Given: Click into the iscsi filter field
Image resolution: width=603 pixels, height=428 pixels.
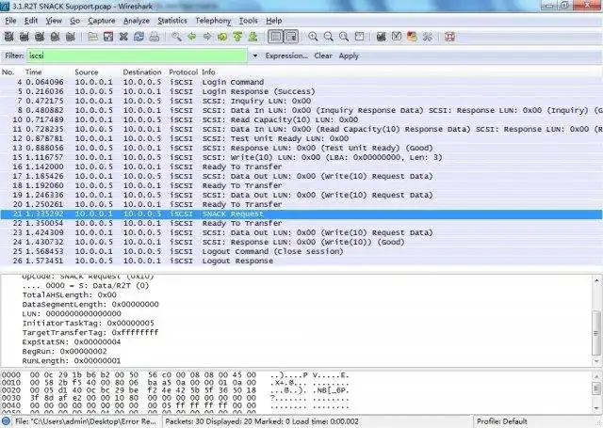Looking at the screenshot, I should click(137, 56).
